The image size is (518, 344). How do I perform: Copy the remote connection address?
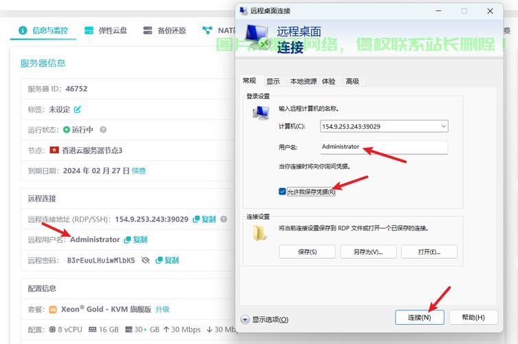[204, 219]
